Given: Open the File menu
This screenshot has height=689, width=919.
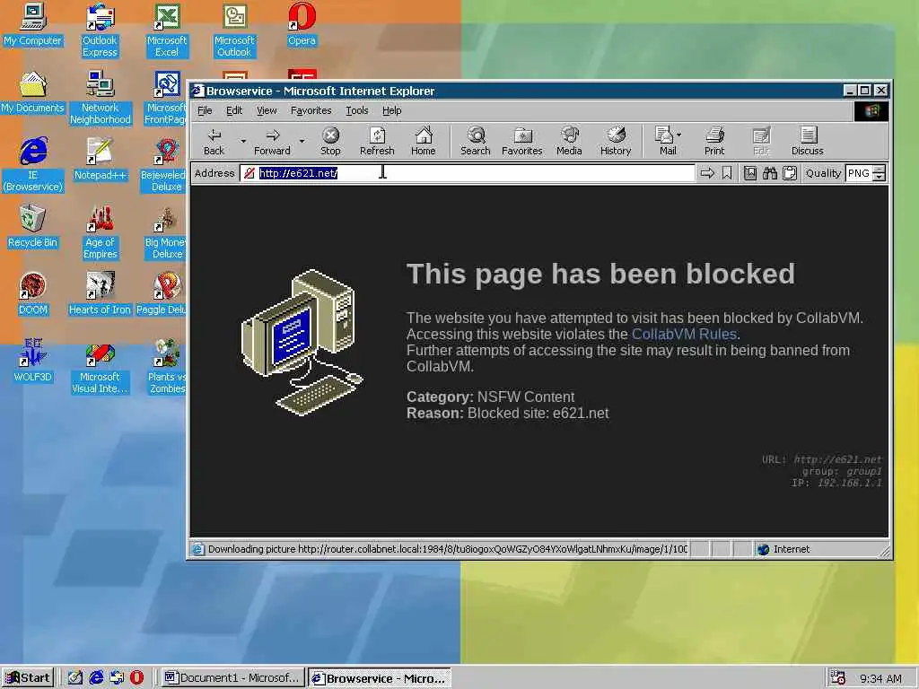Looking at the screenshot, I should [x=205, y=110].
